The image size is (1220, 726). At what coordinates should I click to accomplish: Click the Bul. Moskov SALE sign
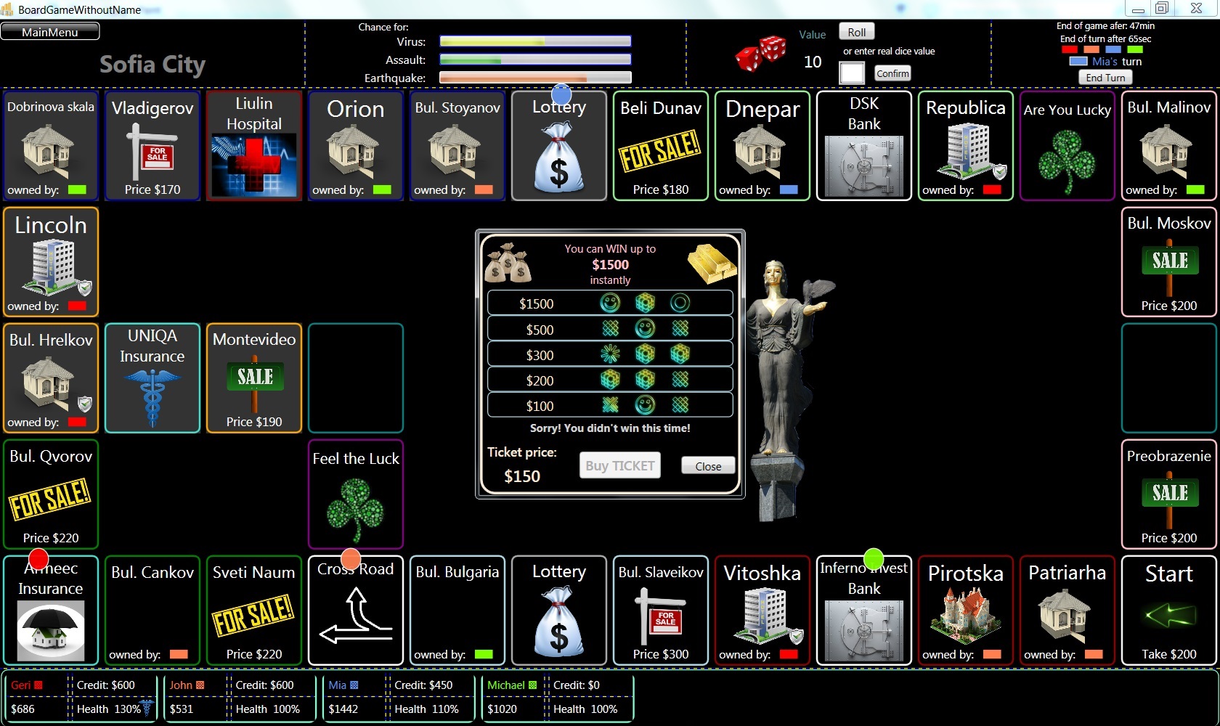click(1169, 267)
